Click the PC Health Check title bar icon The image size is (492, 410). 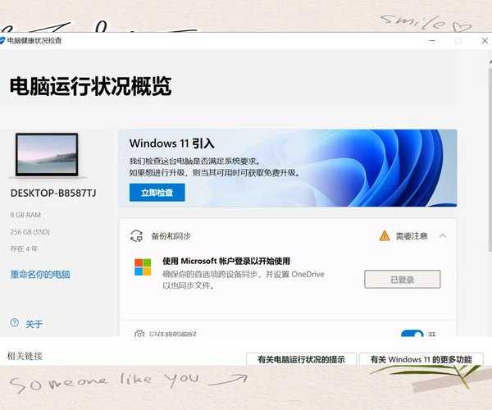pos(2,40)
